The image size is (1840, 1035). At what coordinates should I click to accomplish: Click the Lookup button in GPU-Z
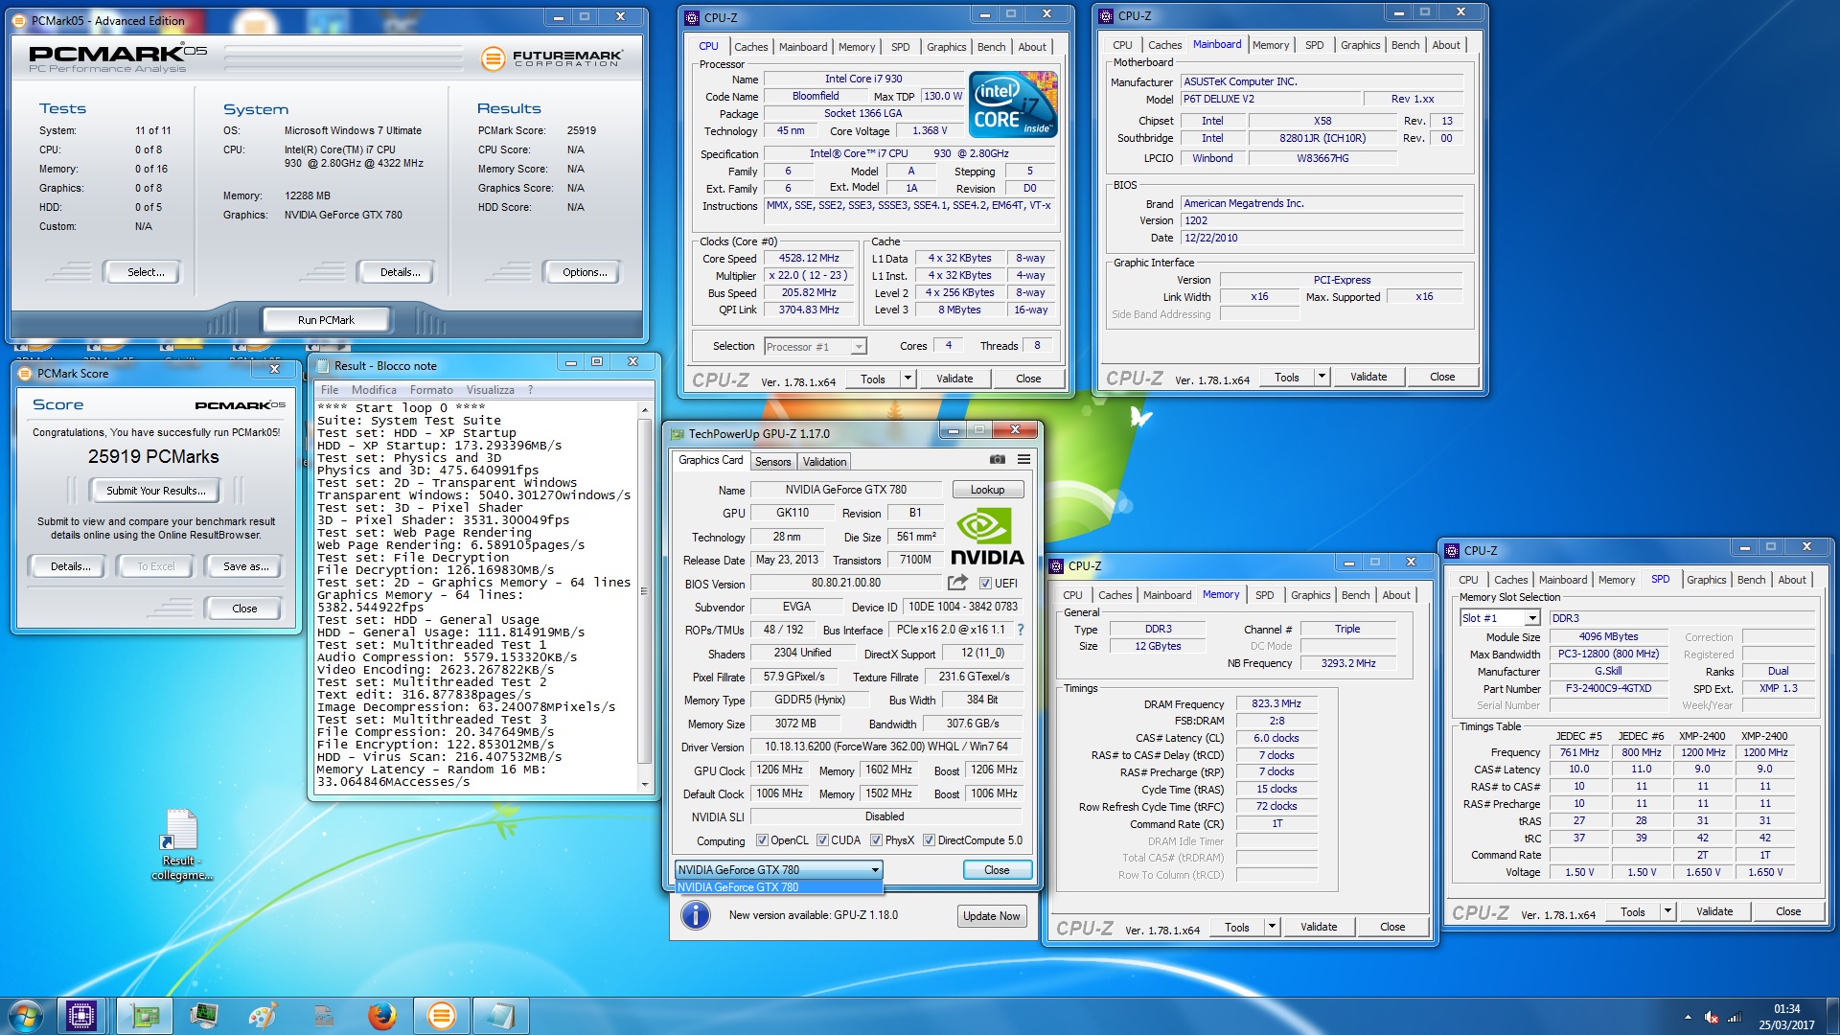point(987,490)
